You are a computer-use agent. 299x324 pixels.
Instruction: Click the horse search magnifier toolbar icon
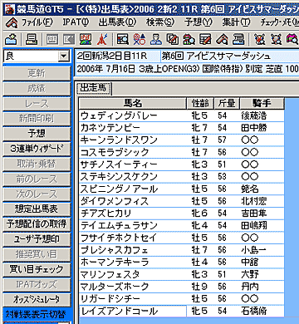189,39
